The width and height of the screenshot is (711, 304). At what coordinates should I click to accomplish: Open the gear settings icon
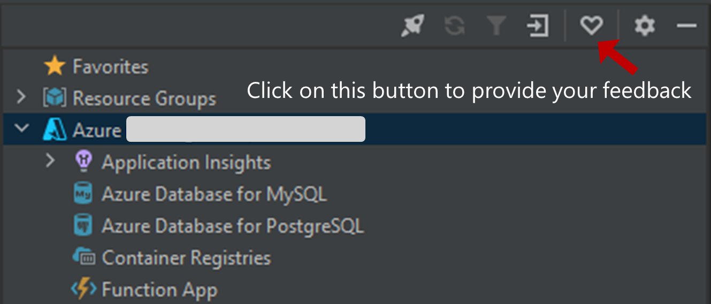(x=645, y=26)
